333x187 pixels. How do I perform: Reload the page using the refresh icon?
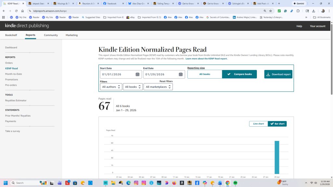16,11
